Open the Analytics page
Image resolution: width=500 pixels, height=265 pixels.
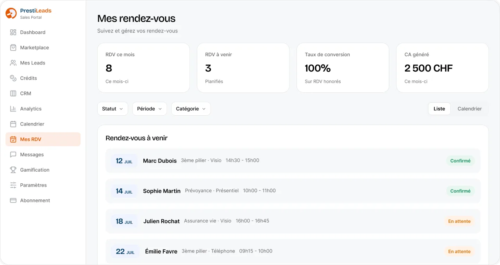click(43, 109)
